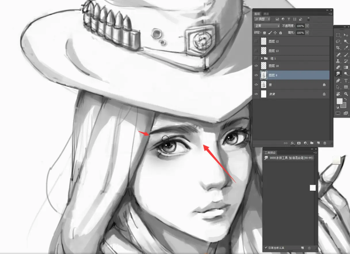Swap foreground and background colors

tap(345, 99)
